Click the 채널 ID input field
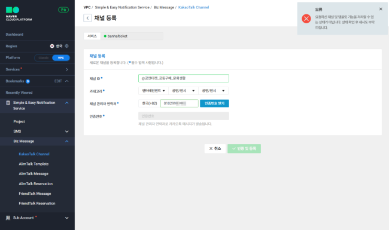 (x=184, y=78)
